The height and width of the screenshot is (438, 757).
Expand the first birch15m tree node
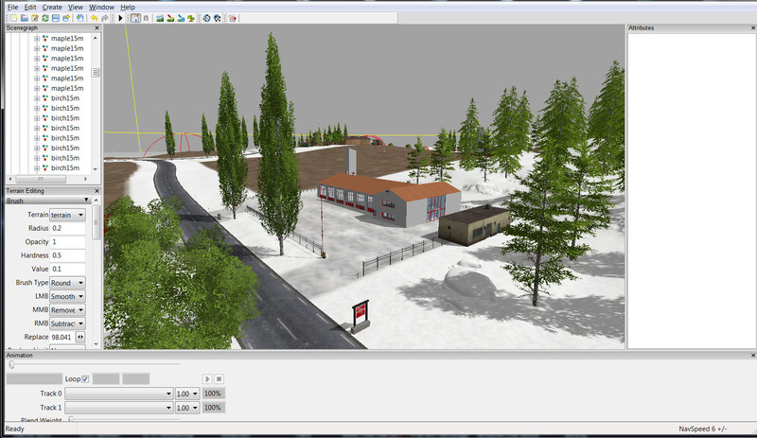pyautogui.click(x=37, y=98)
